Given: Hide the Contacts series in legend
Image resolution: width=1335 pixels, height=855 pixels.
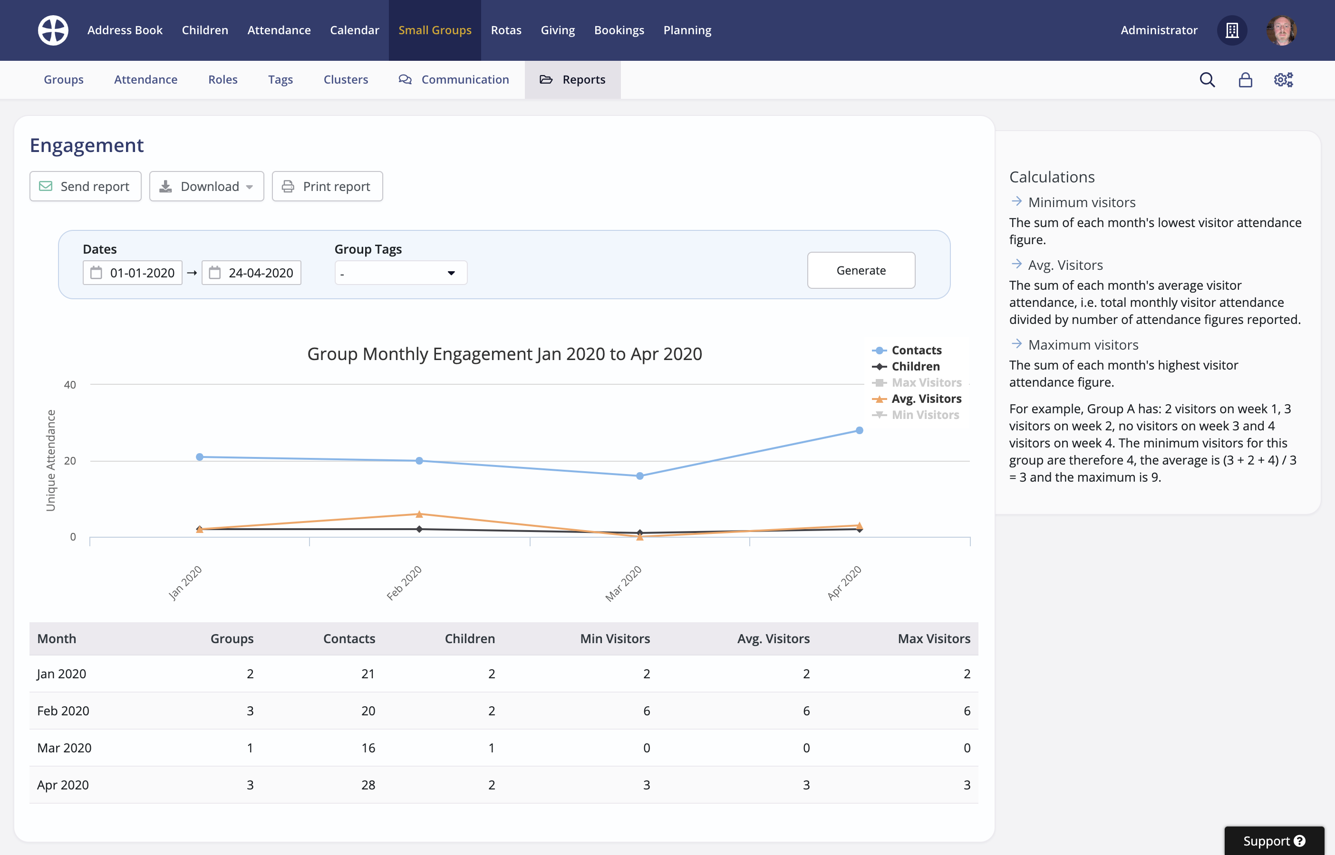Looking at the screenshot, I should pyautogui.click(x=916, y=351).
